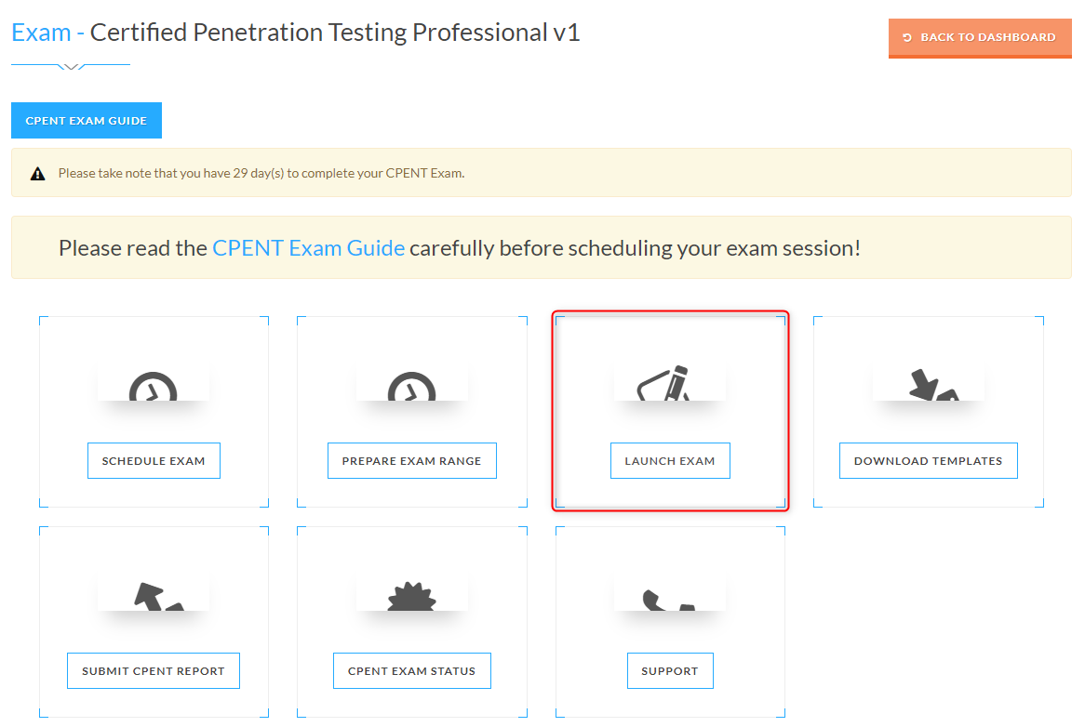Viewport: 1085px width, 727px height.
Task: Click the Exam heading text at top
Action: click(x=41, y=33)
